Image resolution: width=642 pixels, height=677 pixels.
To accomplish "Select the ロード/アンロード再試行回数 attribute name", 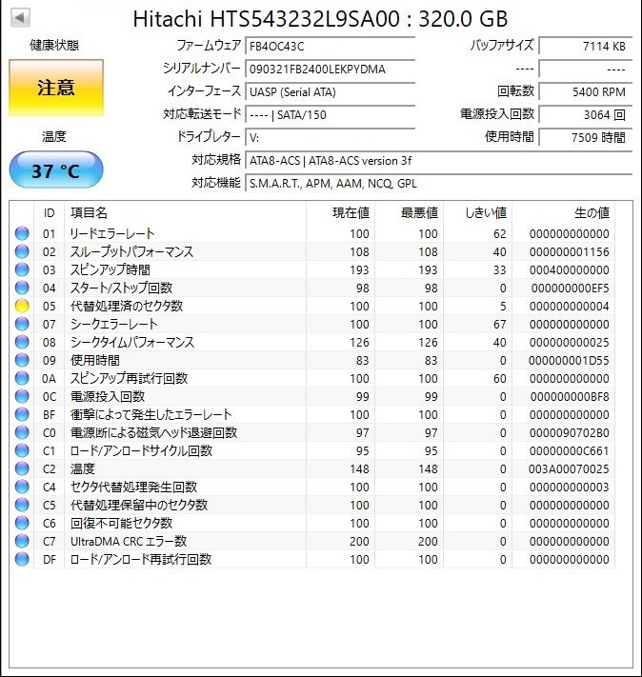I will click(x=141, y=560).
